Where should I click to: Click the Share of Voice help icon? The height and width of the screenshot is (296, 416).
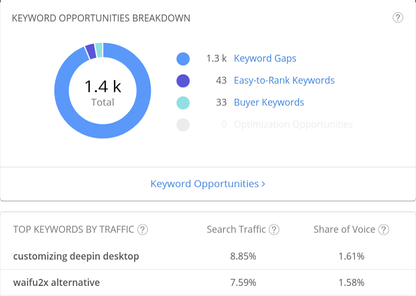(x=383, y=230)
